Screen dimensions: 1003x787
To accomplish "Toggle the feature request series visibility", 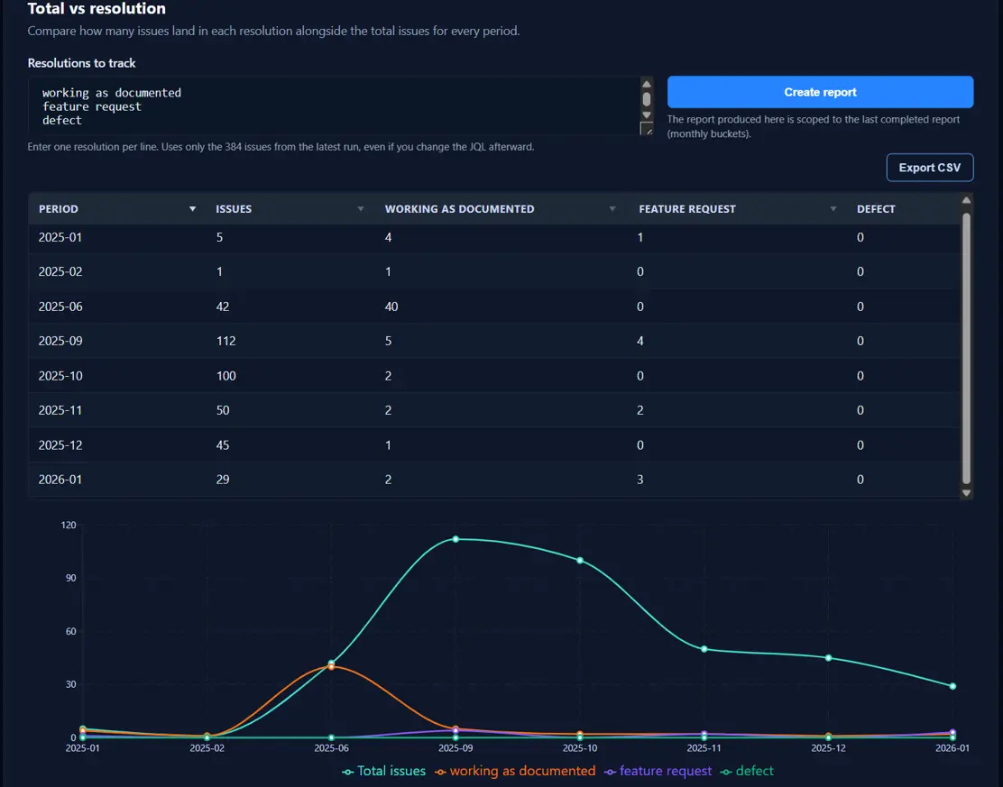I will 658,771.
